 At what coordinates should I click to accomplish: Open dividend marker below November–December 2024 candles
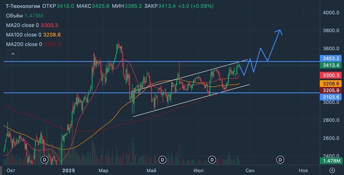(x=44, y=160)
